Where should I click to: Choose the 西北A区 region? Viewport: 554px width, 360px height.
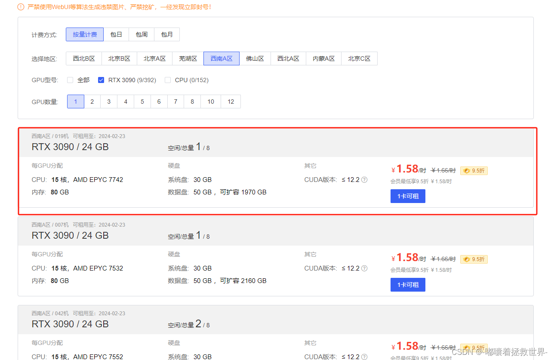coord(288,58)
